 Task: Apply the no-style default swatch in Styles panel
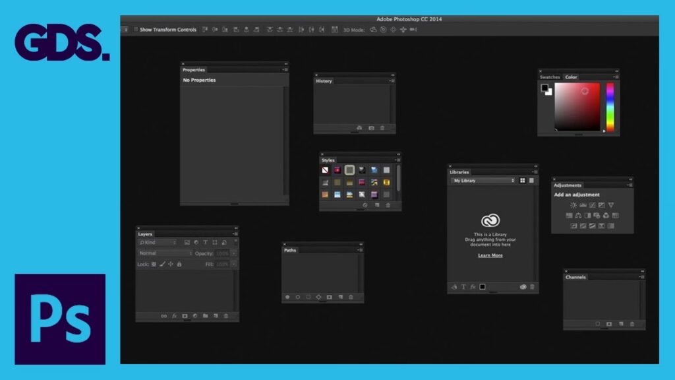tap(325, 170)
